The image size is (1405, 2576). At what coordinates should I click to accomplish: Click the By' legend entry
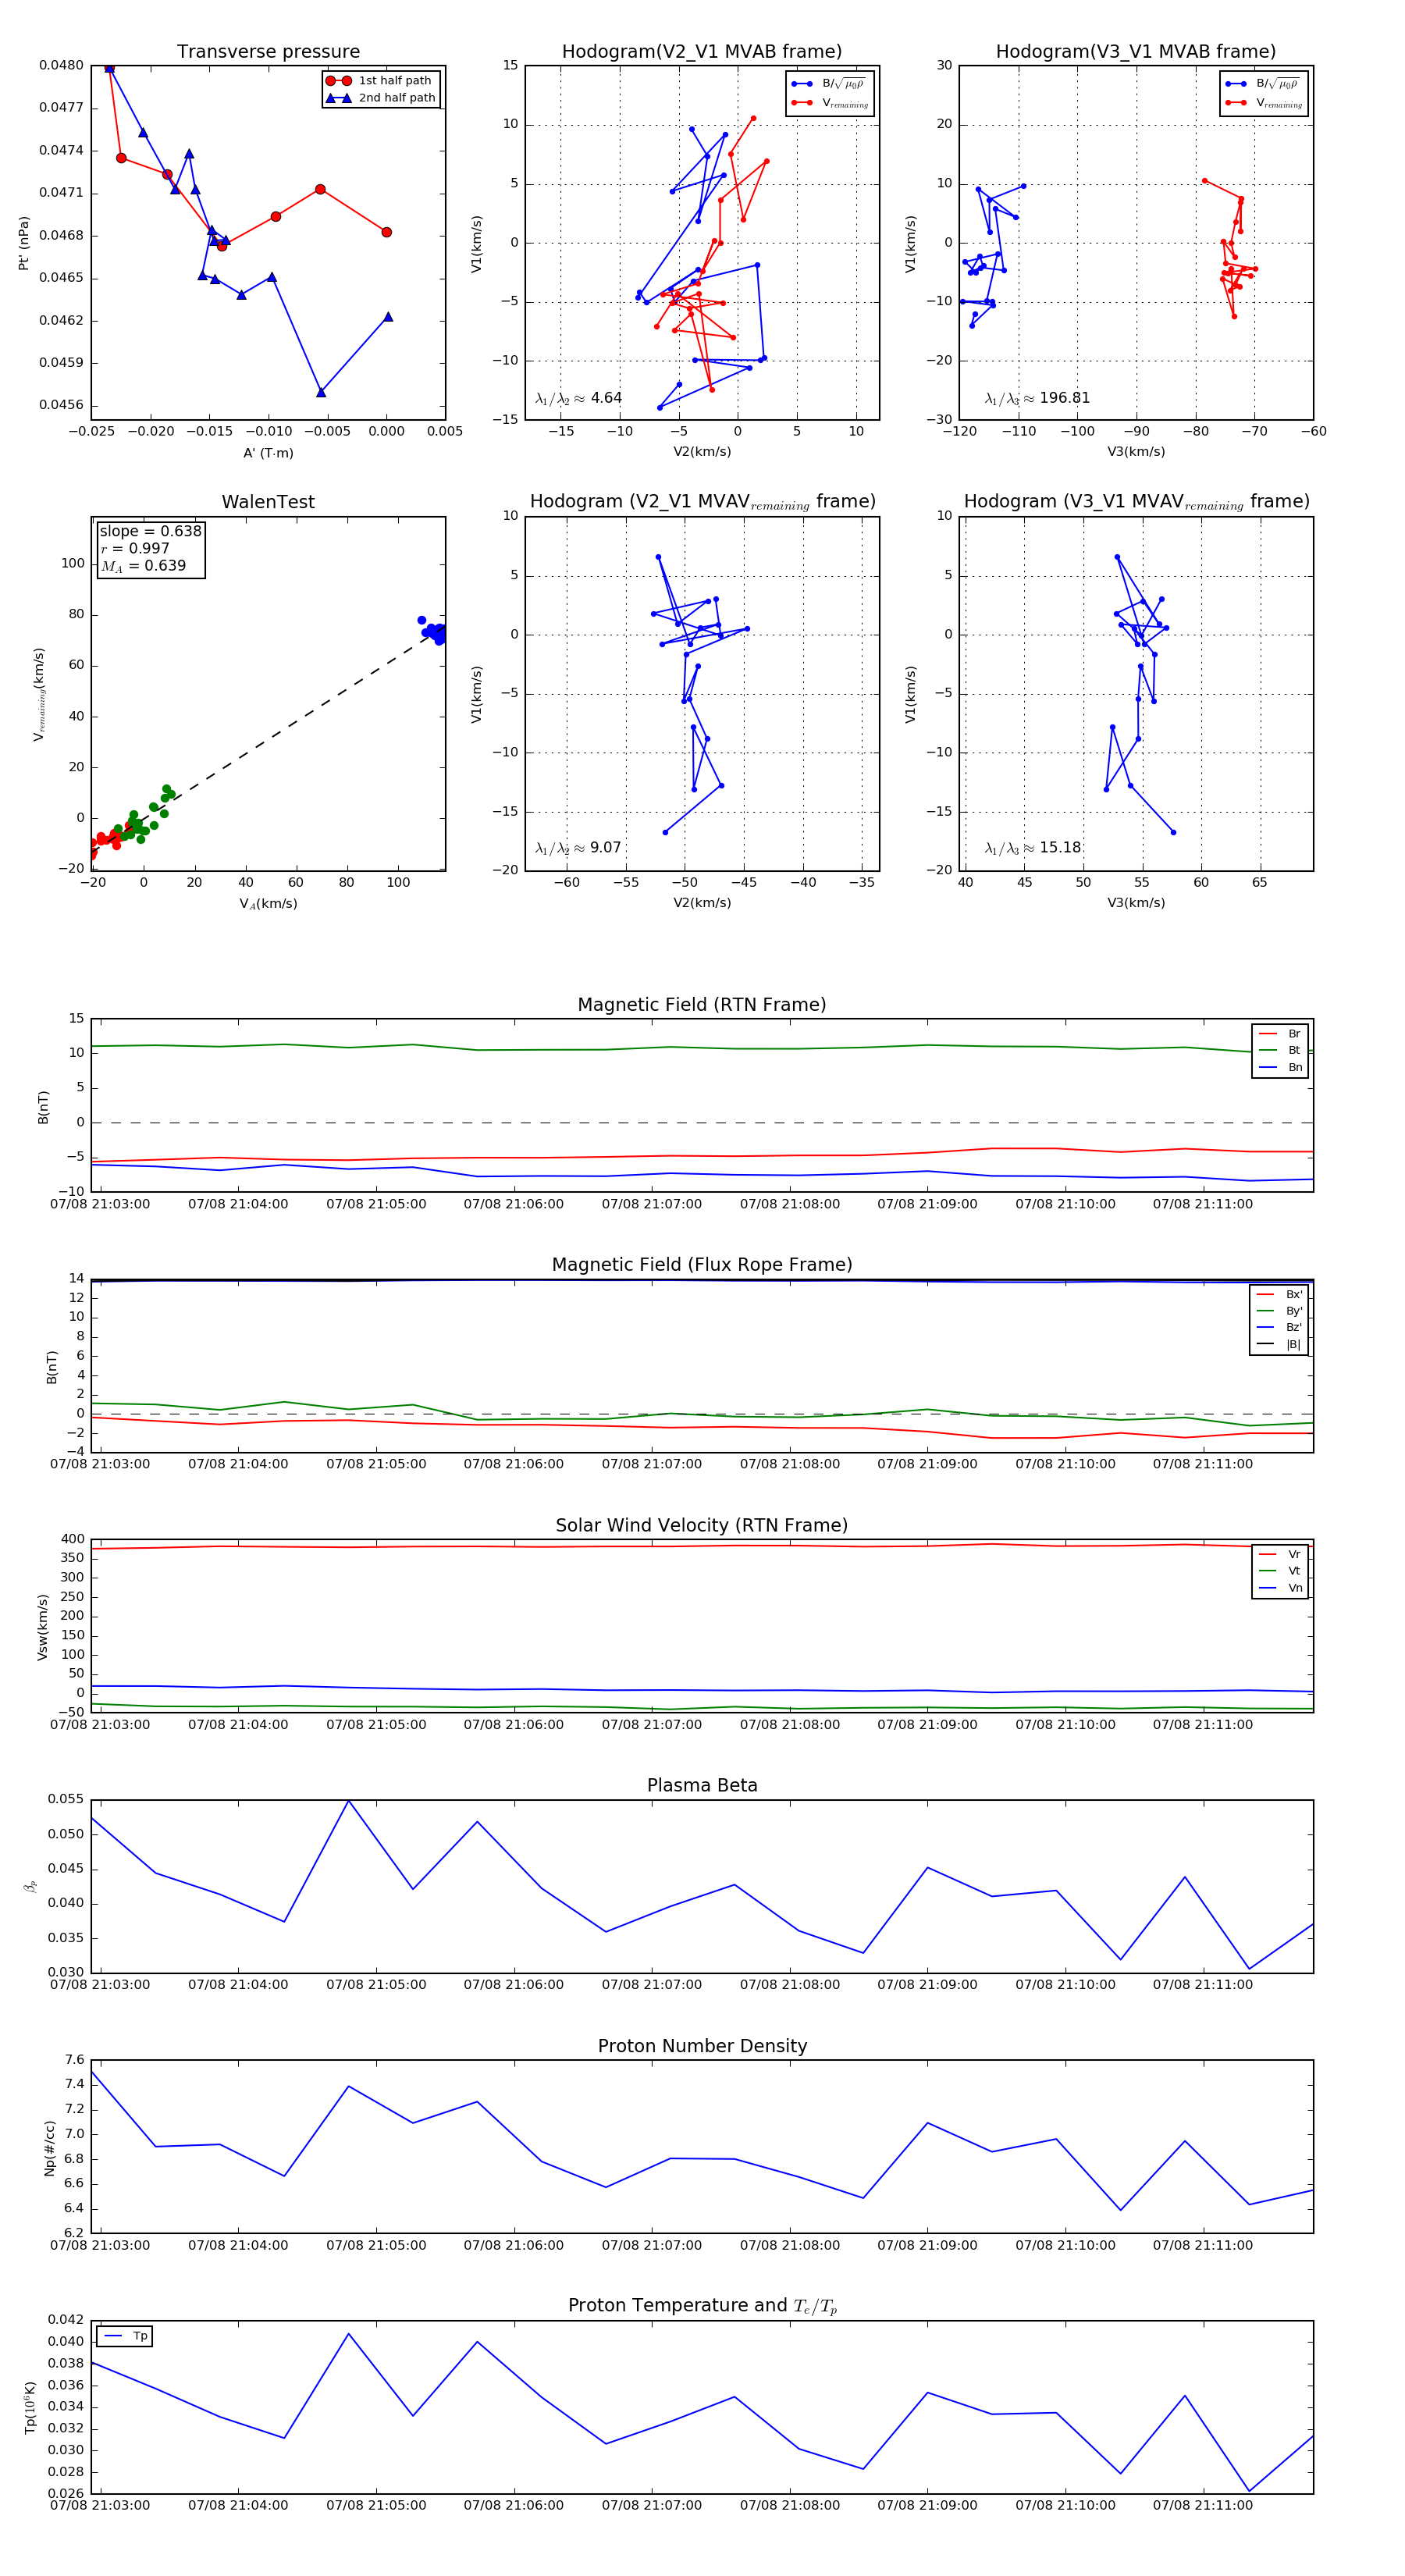tap(1279, 1311)
